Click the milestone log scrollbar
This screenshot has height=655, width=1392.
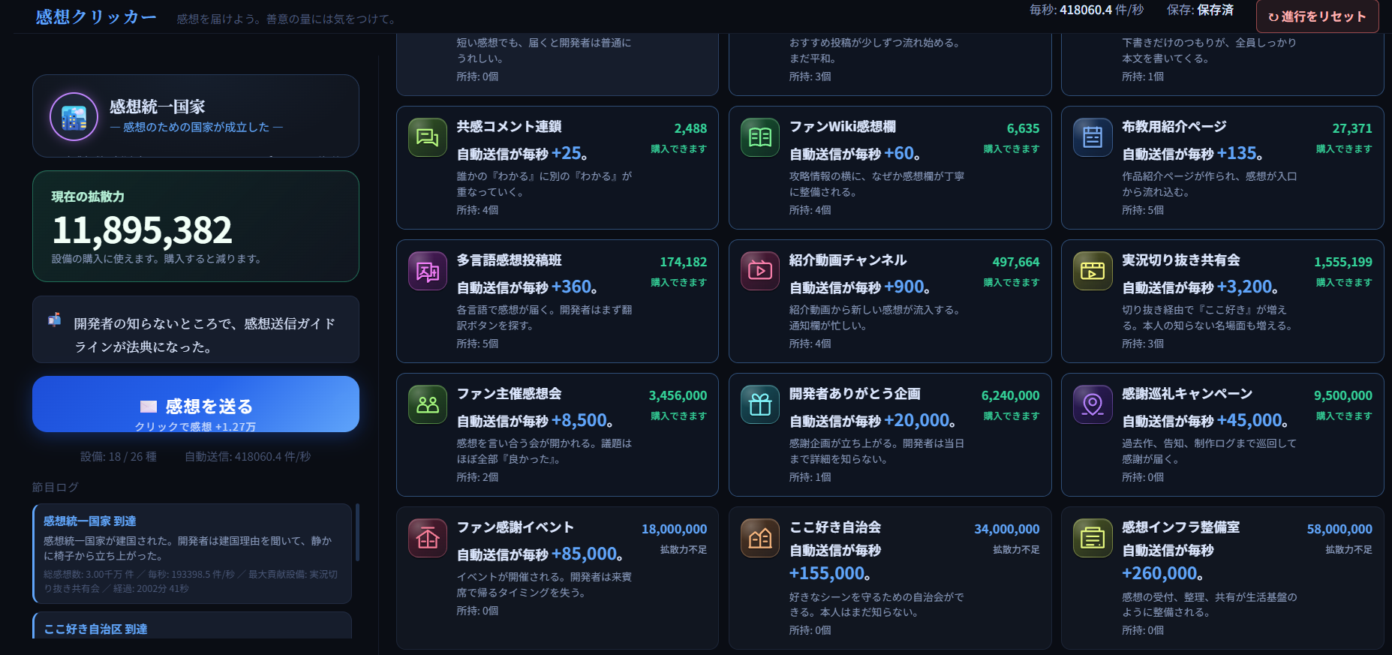[x=357, y=533]
